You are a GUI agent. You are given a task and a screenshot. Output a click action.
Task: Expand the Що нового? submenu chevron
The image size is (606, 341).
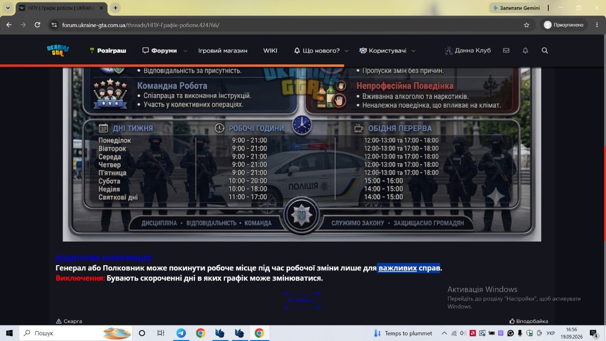coord(347,51)
